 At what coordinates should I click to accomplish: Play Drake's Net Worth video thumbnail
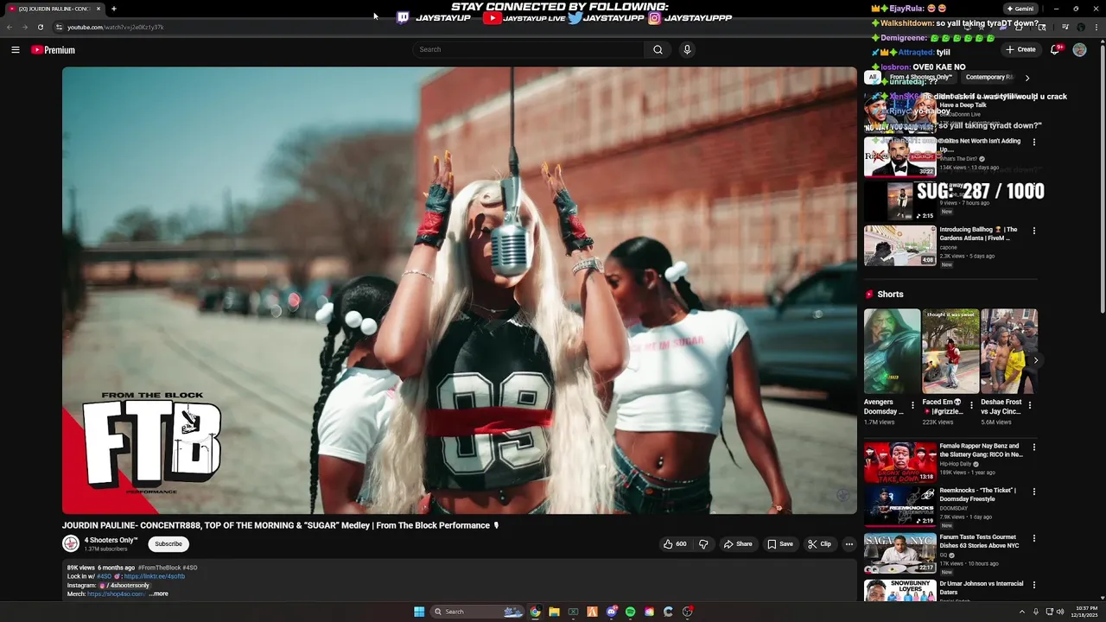[899, 156]
